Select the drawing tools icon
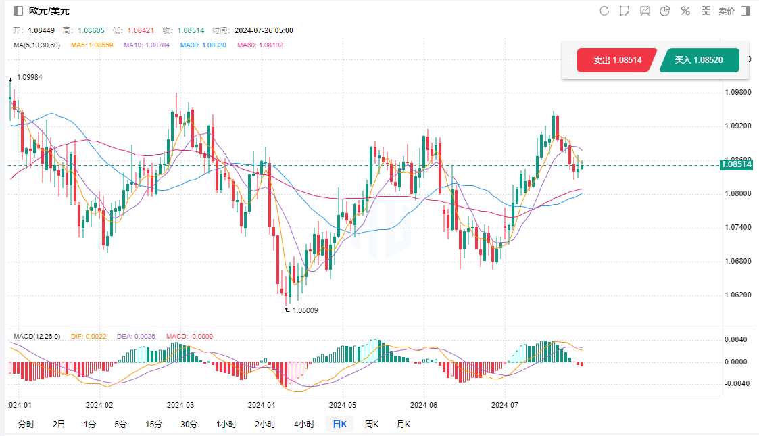Screen dimensions: 759x436 (x=625, y=11)
